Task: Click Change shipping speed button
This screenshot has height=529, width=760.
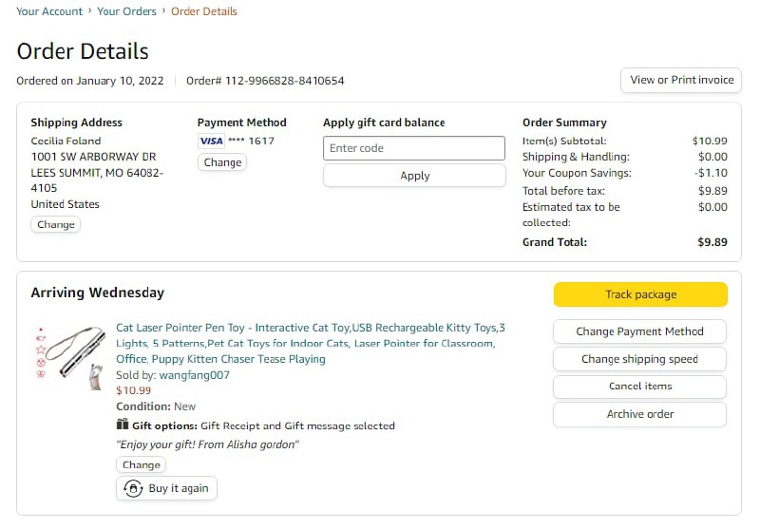Action: 639,359
